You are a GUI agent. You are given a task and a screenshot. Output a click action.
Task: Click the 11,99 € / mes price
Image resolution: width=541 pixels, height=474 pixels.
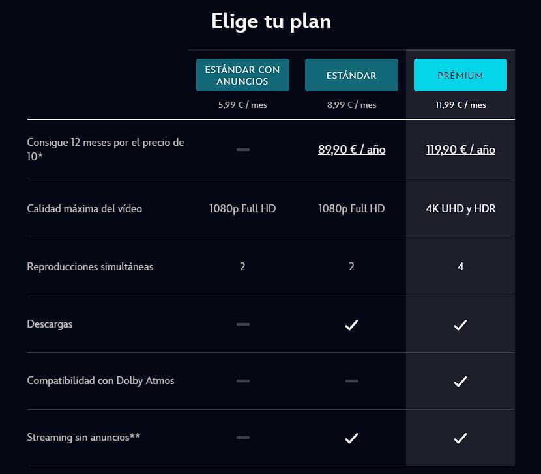[x=461, y=105]
